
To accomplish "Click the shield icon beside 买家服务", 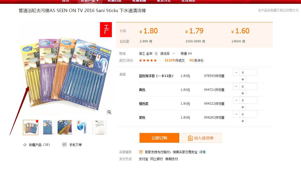I will pyautogui.click(x=141, y=152).
